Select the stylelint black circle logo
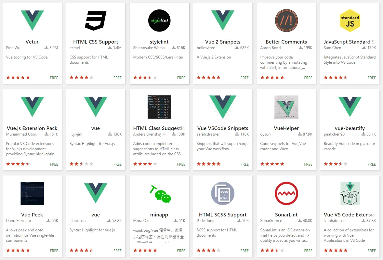The height and width of the screenshot is (260, 383). [x=159, y=20]
